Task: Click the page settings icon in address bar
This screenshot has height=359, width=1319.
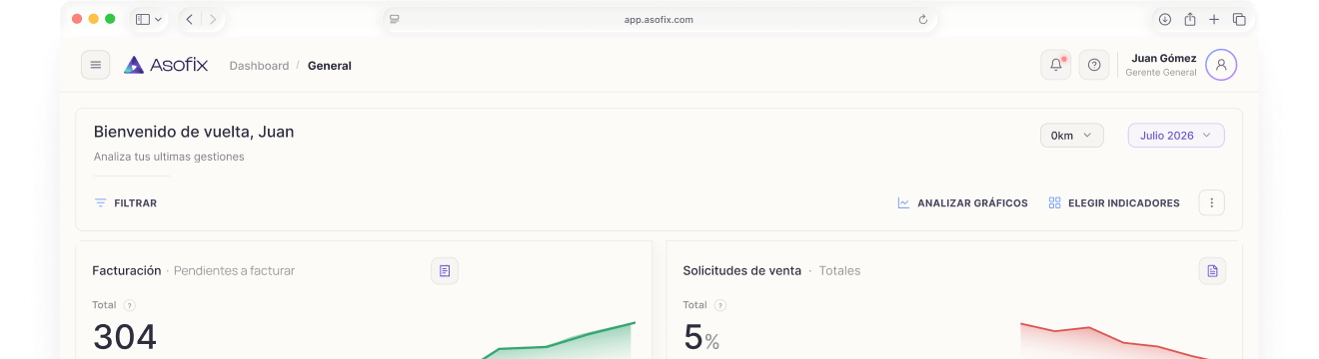Action: pyautogui.click(x=395, y=19)
